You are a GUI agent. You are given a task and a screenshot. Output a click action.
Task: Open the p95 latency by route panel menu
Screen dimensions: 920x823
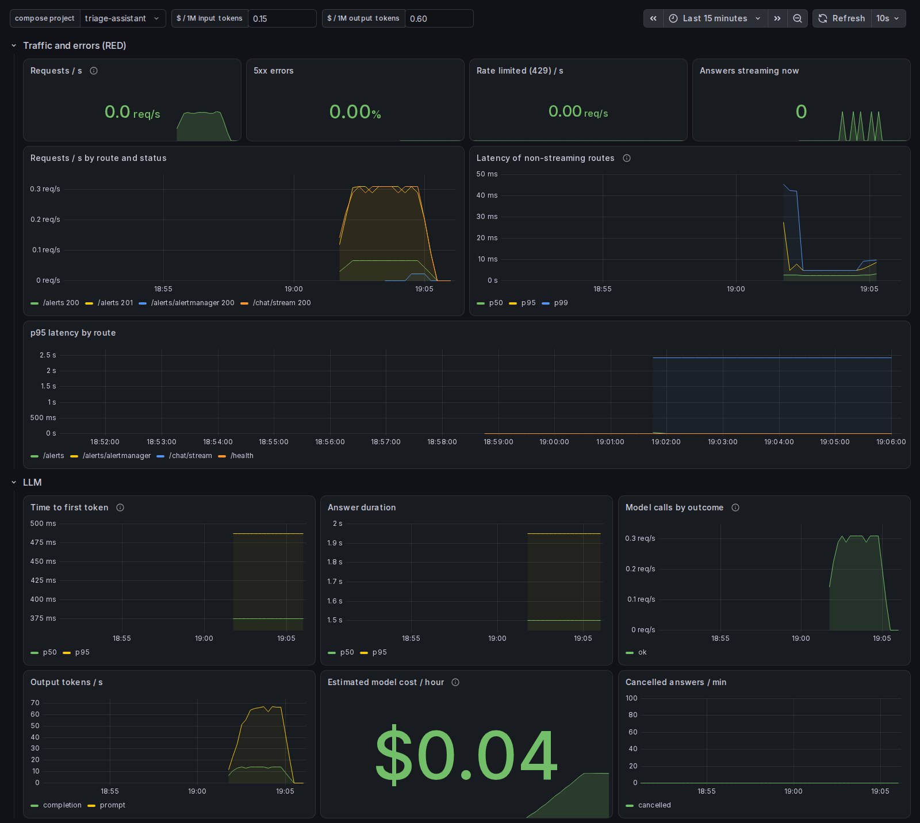(x=73, y=333)
